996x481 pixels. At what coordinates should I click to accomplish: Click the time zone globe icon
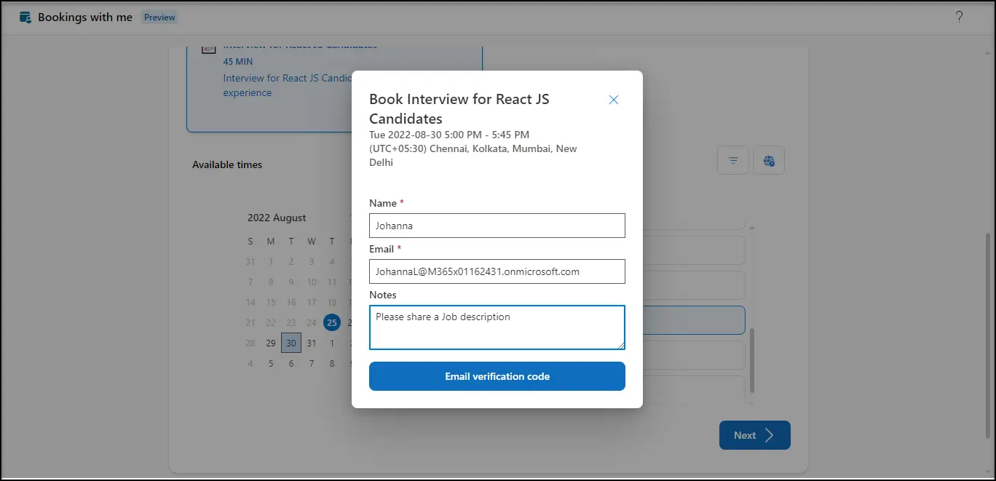point(769,161)
